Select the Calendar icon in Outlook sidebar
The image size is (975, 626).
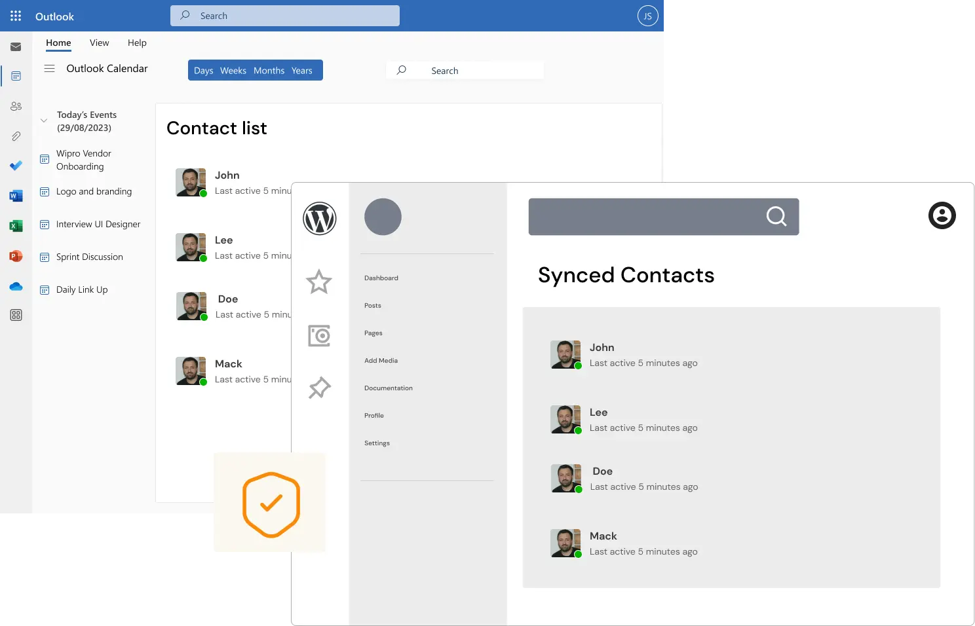click(16, 76)
